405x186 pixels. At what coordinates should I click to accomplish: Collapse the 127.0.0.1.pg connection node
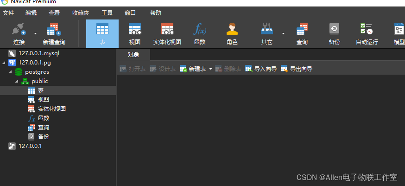tap(4, 63)
